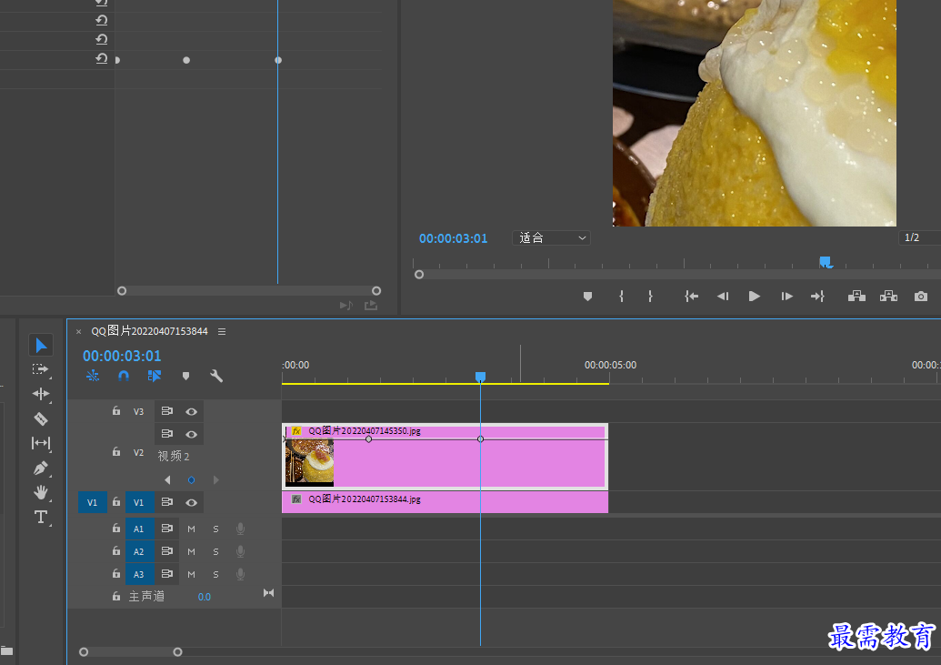941x665 pixels.
Task: Play the Program monitor
Action: point(755,297)
